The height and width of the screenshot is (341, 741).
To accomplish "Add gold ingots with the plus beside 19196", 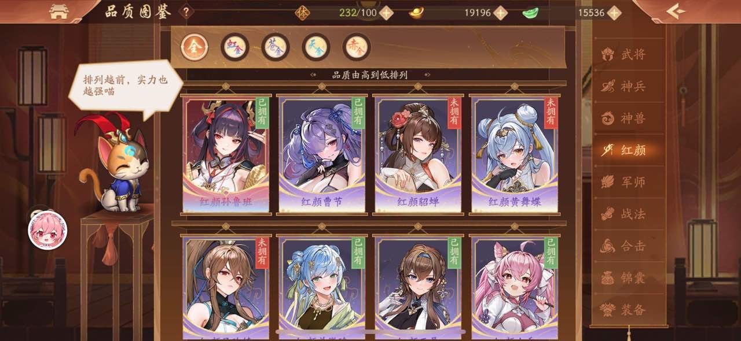I will click(x=500, y=13).
